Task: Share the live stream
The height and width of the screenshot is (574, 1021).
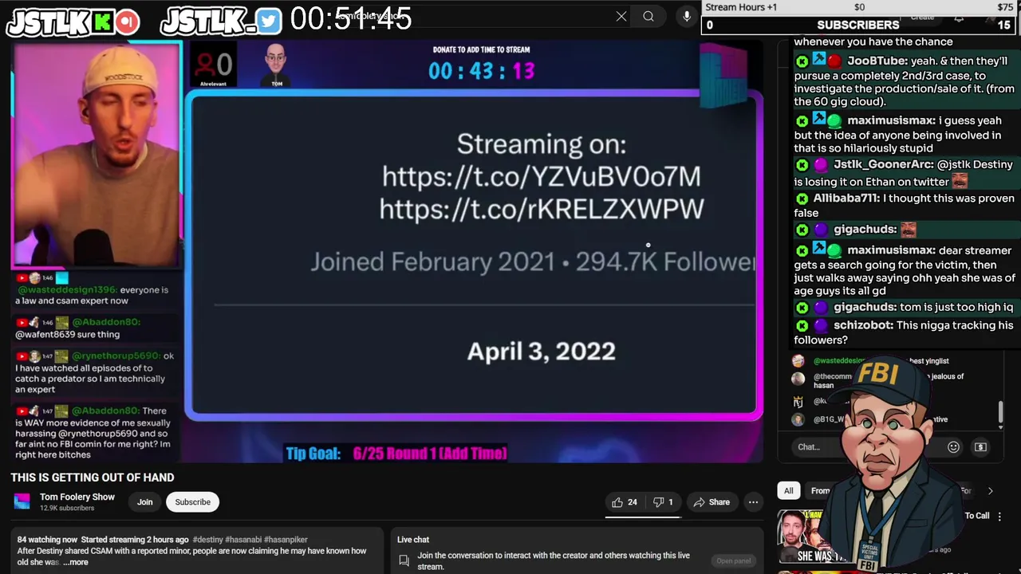Action: coord(712,502)
